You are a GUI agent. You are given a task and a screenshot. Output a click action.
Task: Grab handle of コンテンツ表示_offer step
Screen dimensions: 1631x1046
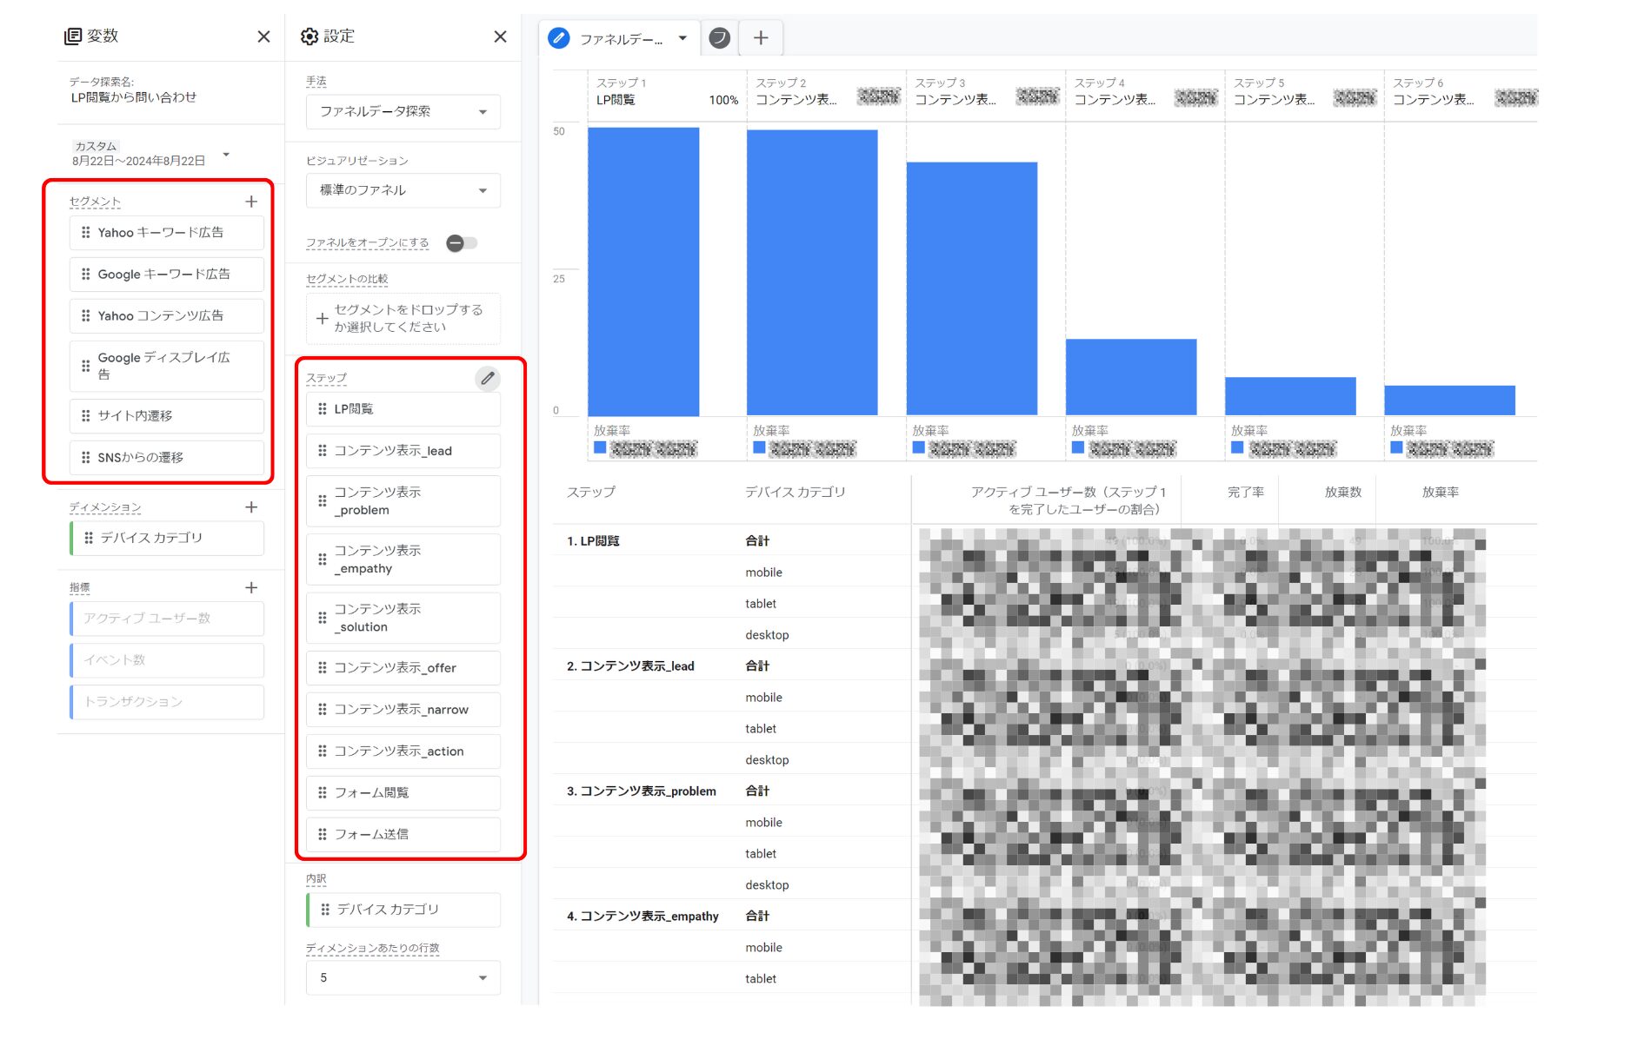322,668
